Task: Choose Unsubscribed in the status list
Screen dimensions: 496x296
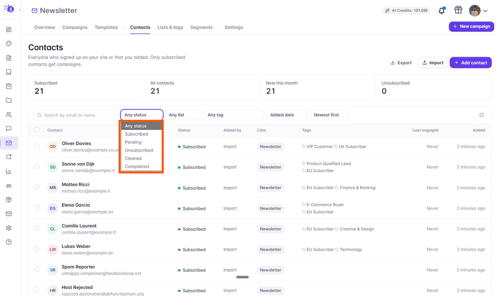Action: 141,150
